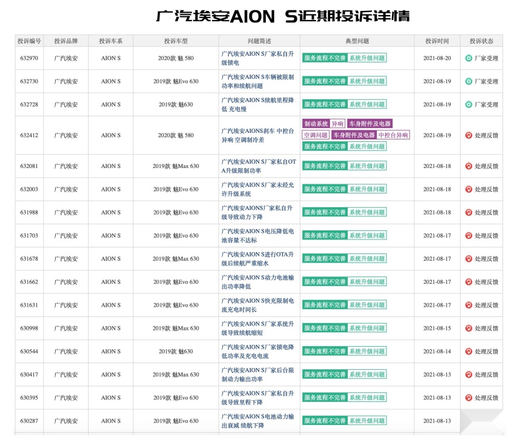Open the 厂家未经允许升级系统 complaint link

coord(257,189)
